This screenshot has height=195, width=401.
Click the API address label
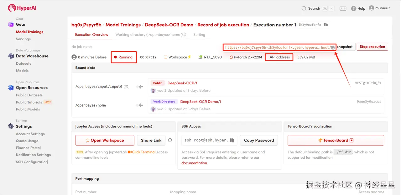280,57
